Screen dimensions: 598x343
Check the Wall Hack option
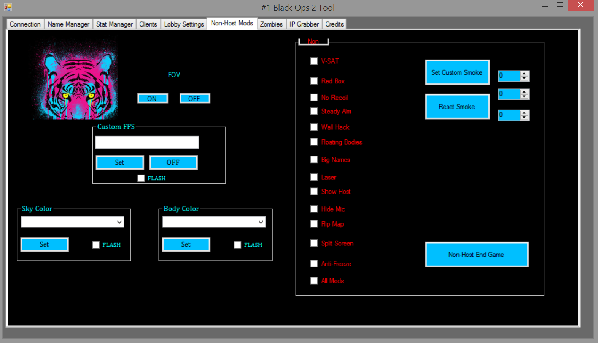click(x=314, y=127)
